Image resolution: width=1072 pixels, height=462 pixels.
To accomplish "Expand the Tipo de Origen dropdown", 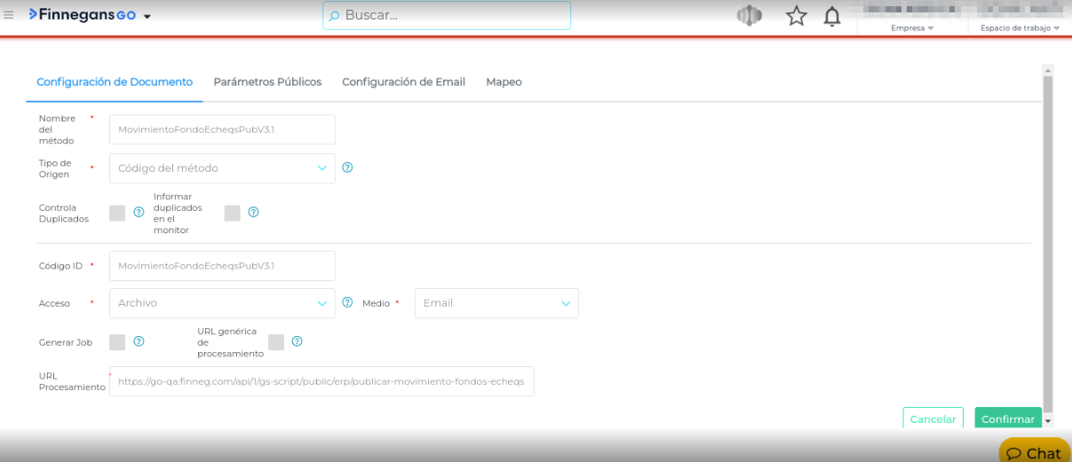I will coord(222,168).
